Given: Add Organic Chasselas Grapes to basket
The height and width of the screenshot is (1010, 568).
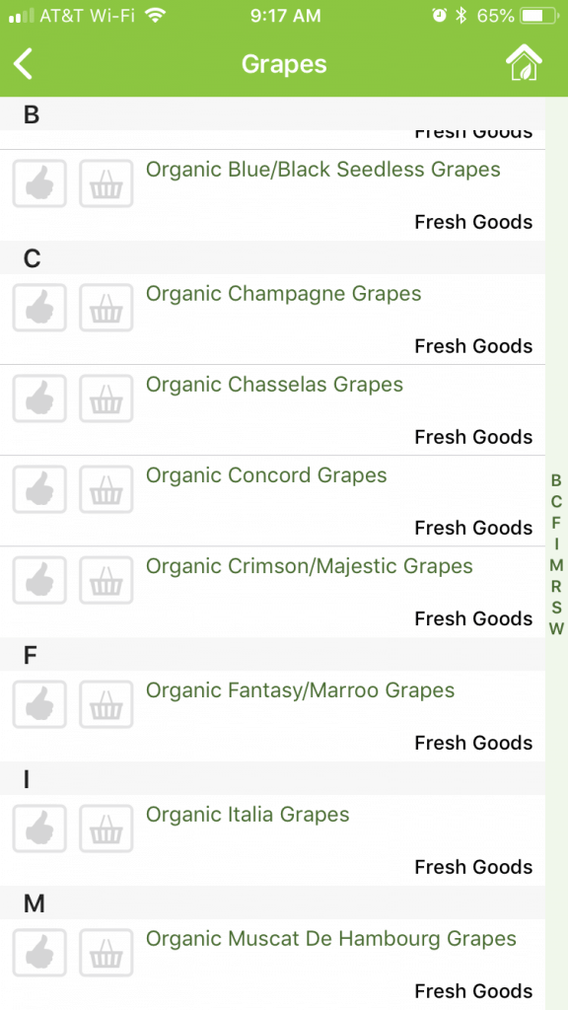Looking at the screenshot, I should pos(106,398).
